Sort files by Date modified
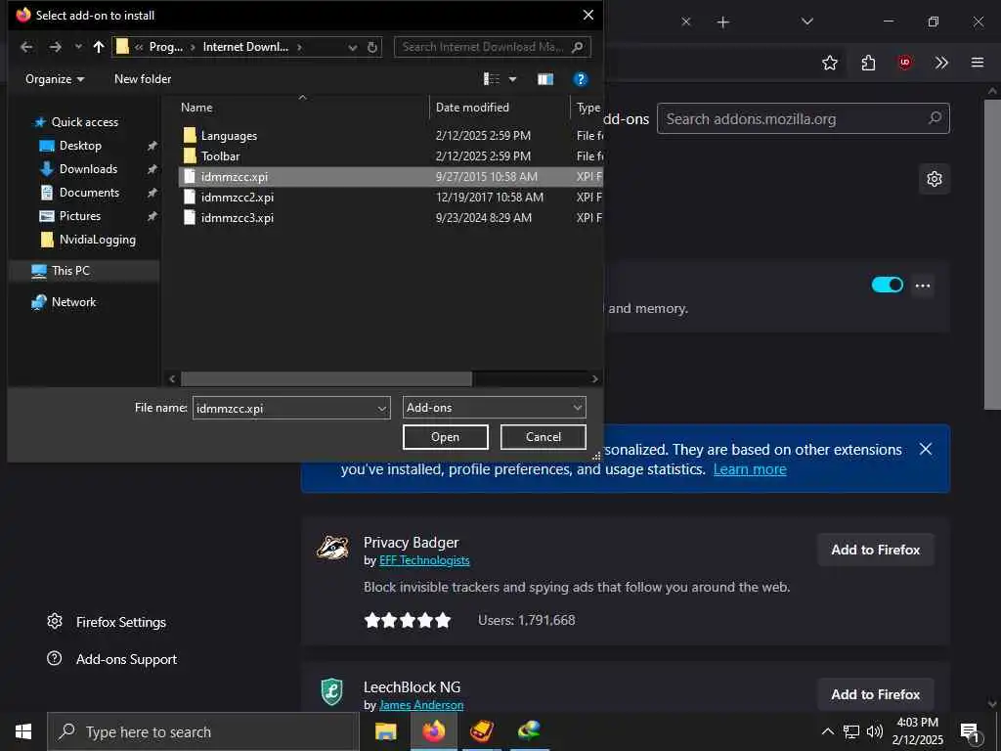The image size is (1001, 751). [x=500, y=108]
